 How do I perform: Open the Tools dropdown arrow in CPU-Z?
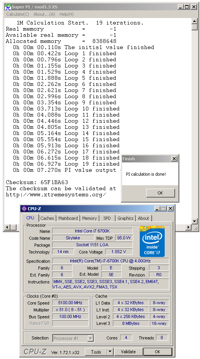pos(110,352)
